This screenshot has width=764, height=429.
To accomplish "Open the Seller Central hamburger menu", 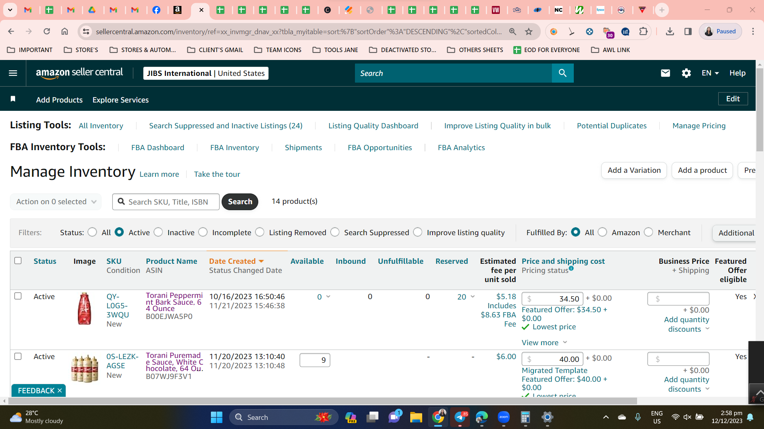I will pos(13,73).
